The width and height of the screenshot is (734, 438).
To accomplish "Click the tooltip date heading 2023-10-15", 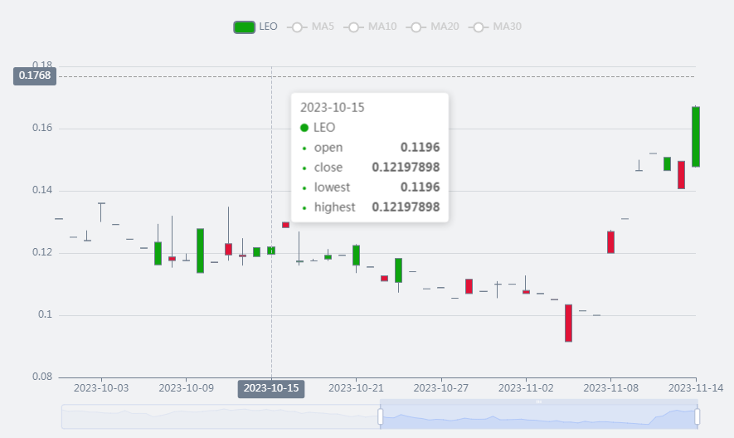I will point(332,108).
